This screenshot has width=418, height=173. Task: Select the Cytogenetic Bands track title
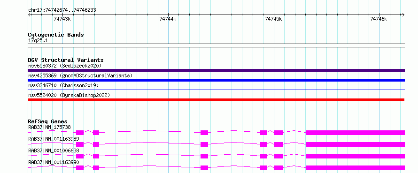56,35
